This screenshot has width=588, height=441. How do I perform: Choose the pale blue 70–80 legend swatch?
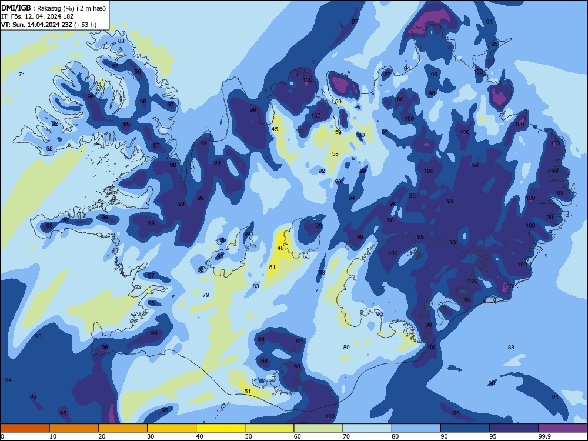click(x=367, y=428)
